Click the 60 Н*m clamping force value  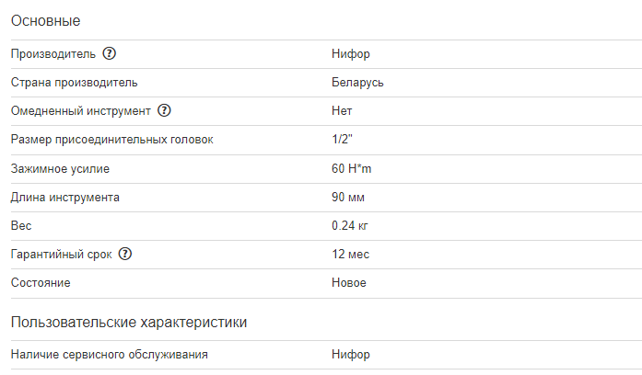coord(352,169)
